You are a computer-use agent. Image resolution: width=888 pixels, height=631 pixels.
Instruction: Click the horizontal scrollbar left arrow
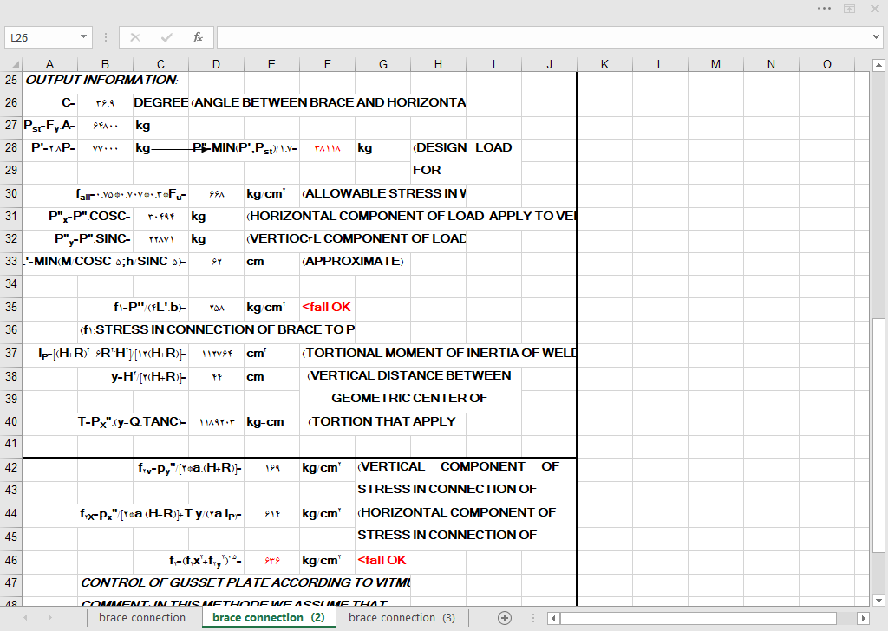click(554, 618)
